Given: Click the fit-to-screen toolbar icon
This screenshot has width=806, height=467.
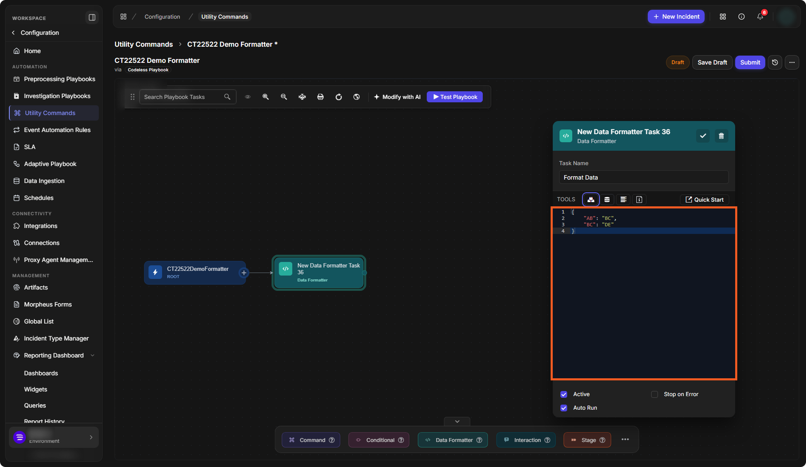Looking at the screenshot, I should point(302,97).
